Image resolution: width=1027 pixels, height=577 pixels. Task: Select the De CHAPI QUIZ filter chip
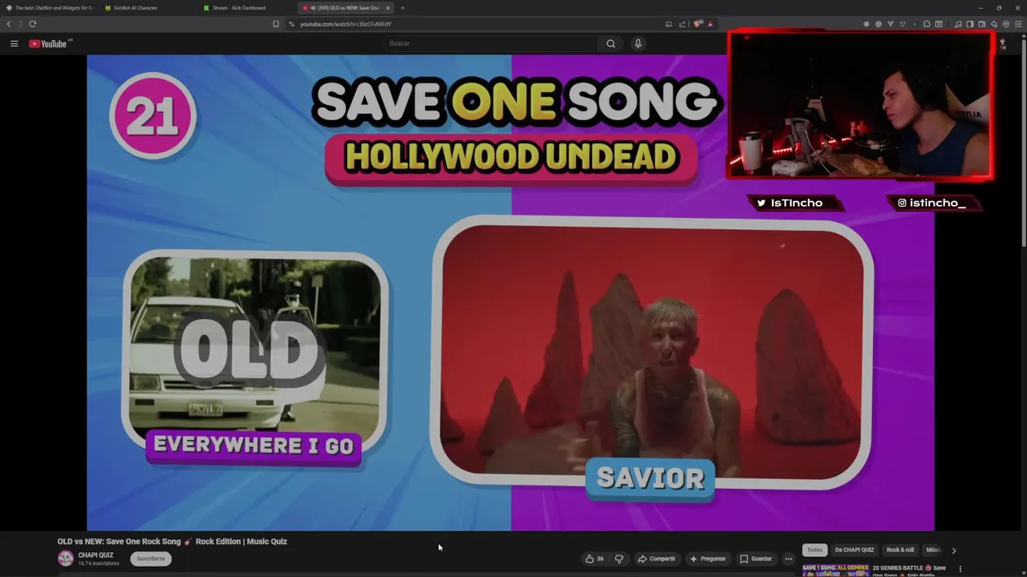854,550
